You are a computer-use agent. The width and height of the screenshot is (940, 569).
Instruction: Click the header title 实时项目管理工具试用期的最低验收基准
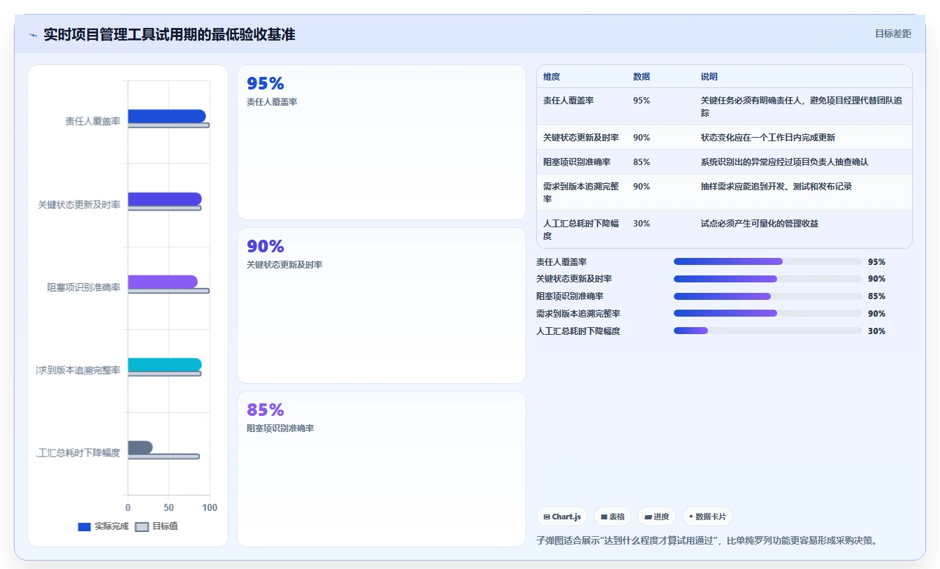pyautogui.click(x=169, y=34)
